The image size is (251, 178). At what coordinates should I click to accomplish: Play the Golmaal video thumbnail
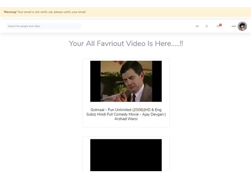[126, 81]
